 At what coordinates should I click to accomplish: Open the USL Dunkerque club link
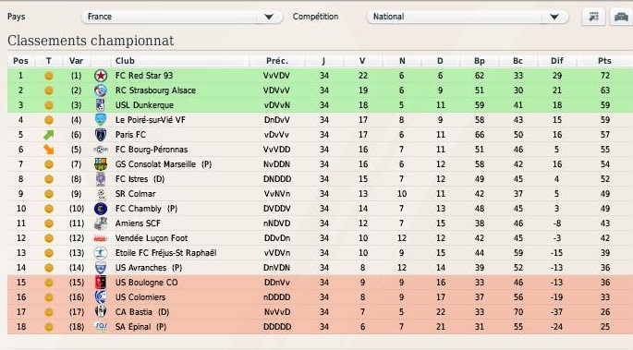click(144, 105)
